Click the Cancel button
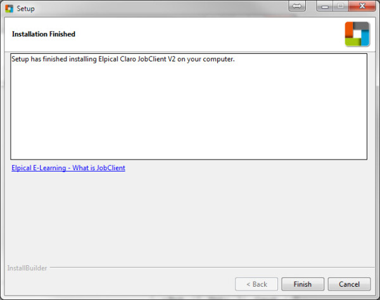 coord(349,284)
